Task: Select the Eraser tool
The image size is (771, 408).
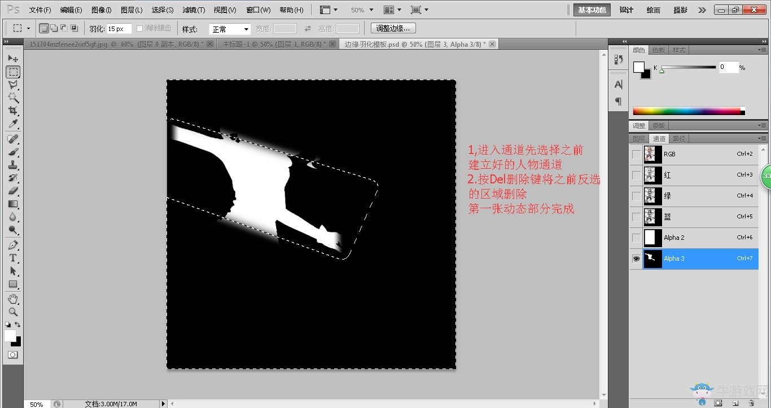Action: point(13,191)
